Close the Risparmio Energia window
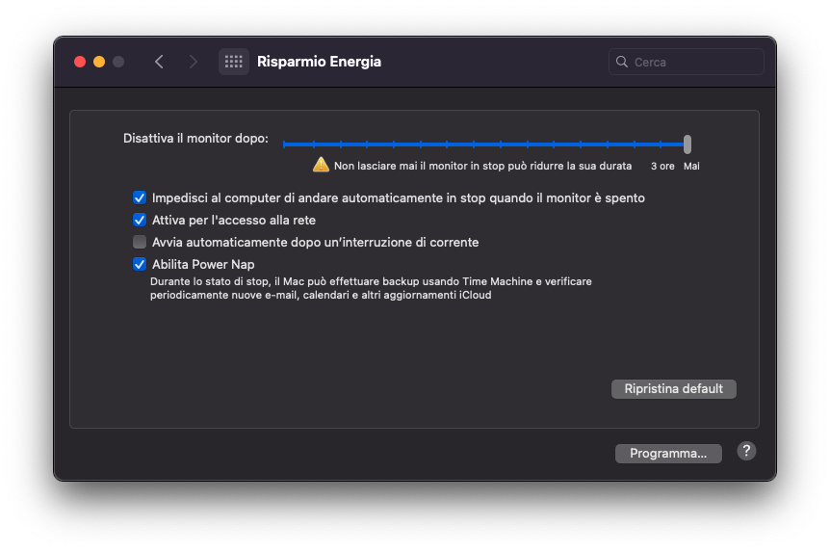This screenshot has height=552, width=830. 80,62
